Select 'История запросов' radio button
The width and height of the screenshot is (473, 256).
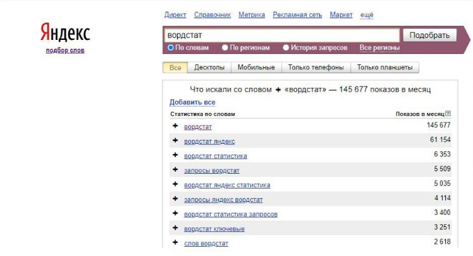coord(286,48)
